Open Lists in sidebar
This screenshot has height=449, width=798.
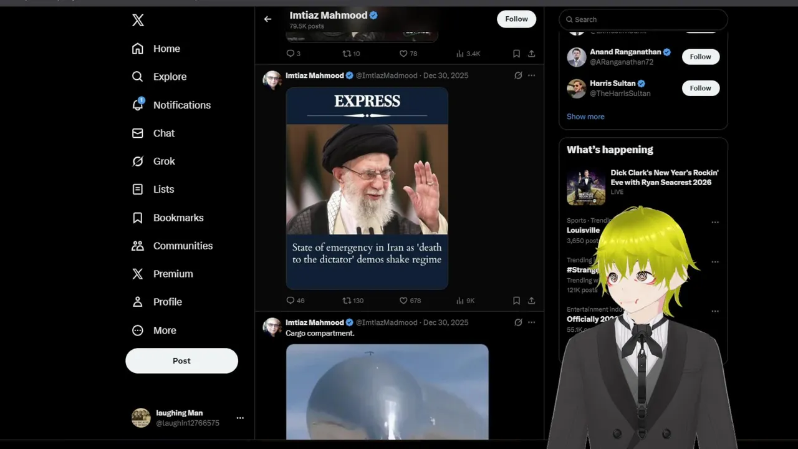click(153, 189)
